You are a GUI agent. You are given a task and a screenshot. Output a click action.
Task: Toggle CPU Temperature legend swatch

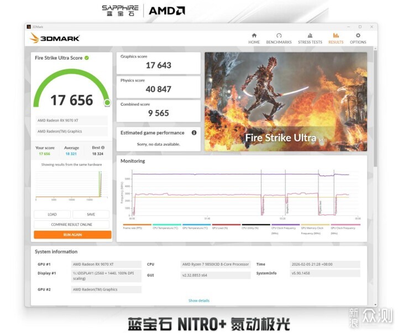pos(167,225)
